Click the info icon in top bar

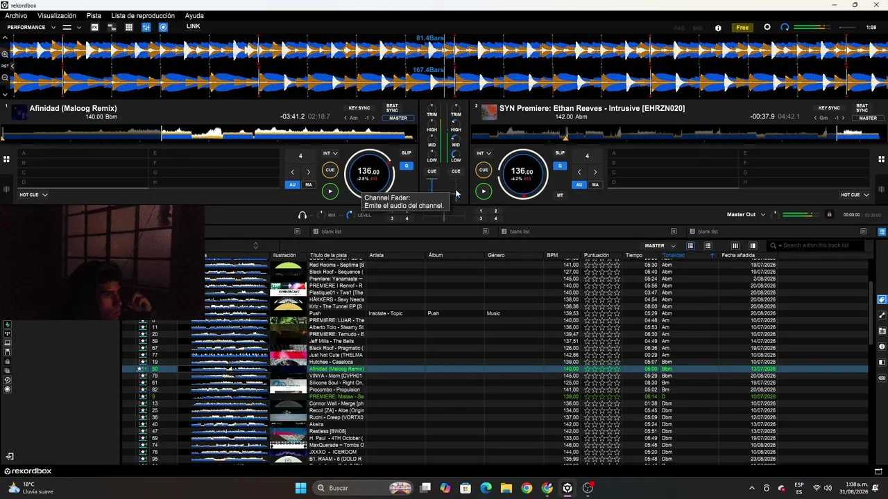[x=718, y=28]
